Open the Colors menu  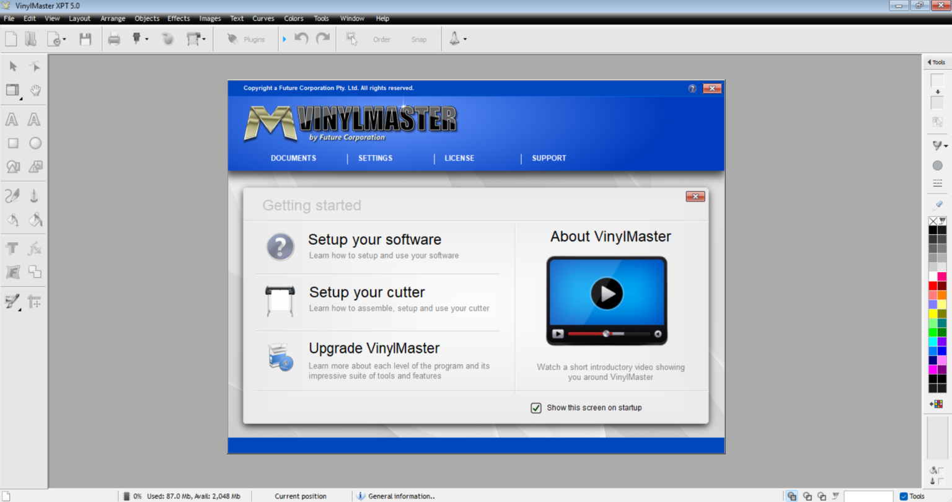coord(294,19)
